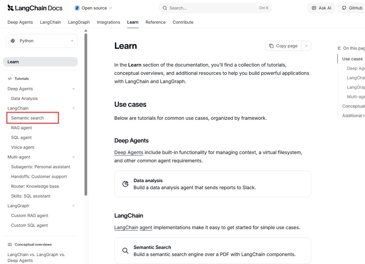Collapse the Multi-agent sidebar group
Viewport: 365px width, 264px height.
coord(74,157)
